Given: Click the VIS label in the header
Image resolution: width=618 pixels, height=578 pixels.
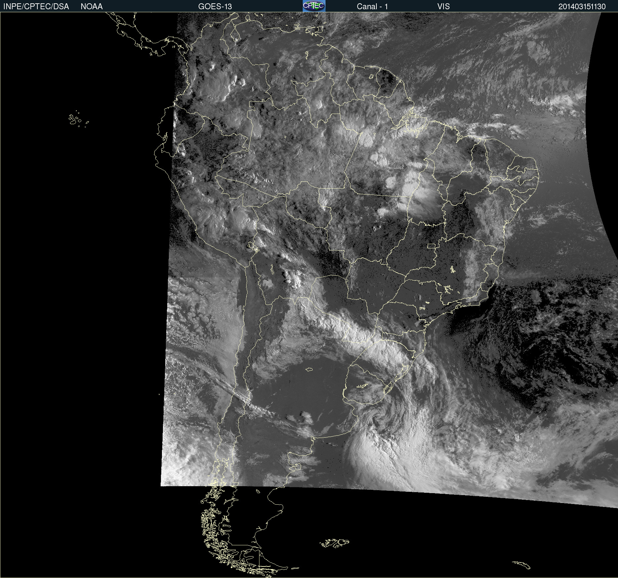Looking at the screenshot, I should tap(443, 7).
